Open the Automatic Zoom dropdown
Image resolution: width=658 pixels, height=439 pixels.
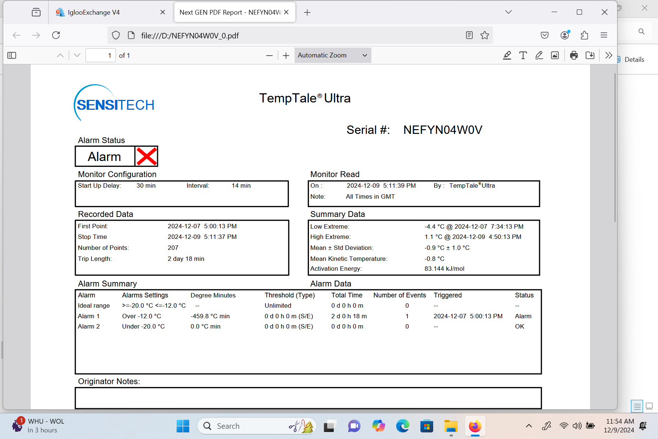(x=333, y=55)
